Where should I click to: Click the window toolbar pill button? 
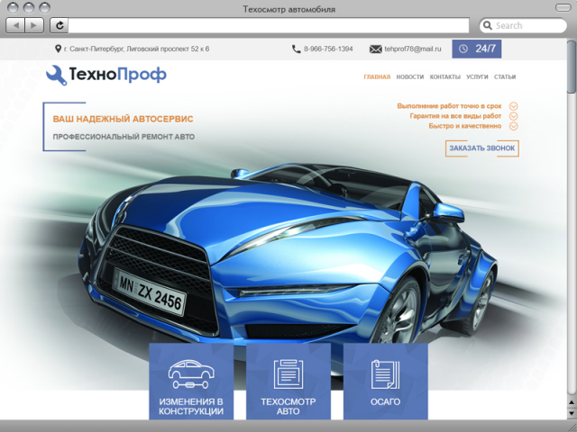pyautogui.click(x=563, y=8)
